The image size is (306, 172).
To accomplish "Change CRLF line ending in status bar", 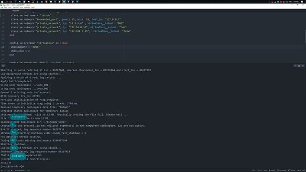I will click(254, 171).
